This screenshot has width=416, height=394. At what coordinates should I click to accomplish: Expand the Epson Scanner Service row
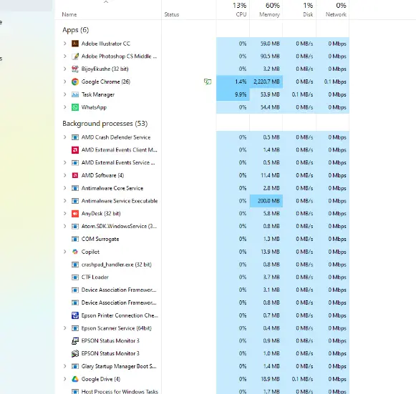[x=64, y=328]
